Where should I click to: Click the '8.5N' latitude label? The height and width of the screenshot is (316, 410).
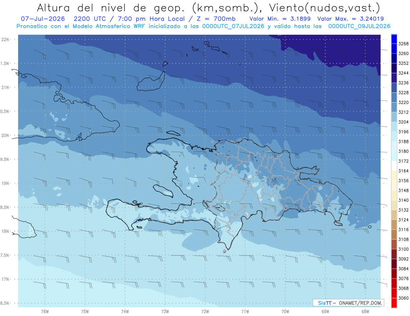click(x=5, y=207)
